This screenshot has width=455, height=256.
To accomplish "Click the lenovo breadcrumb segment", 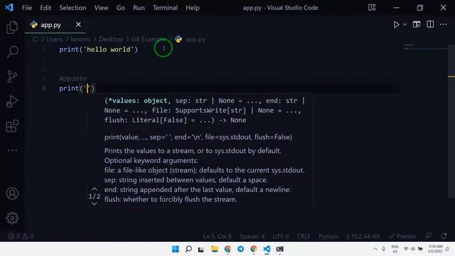I will pyautogui.click(x=80, y=39).
